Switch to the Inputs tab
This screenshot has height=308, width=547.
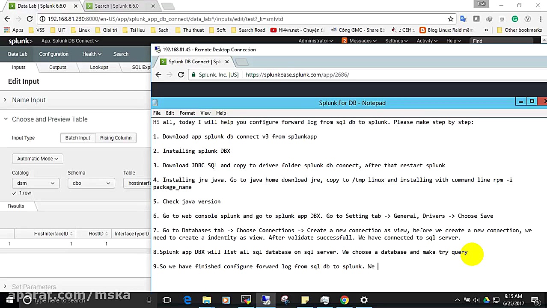tap(19, 67)
